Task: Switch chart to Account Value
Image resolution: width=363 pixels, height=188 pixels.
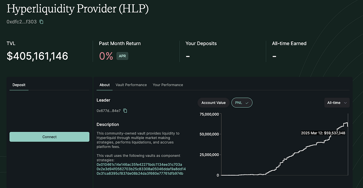Action: click(213, 103)
